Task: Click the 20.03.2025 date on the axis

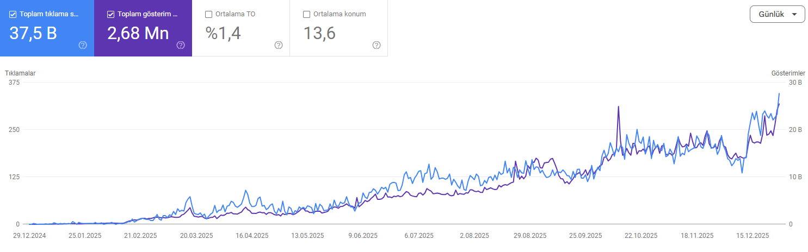Action: point(196,236)
